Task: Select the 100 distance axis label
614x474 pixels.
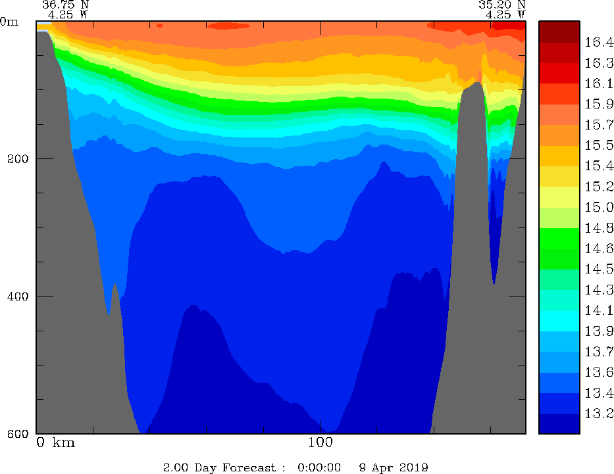Action: point(320,442)
